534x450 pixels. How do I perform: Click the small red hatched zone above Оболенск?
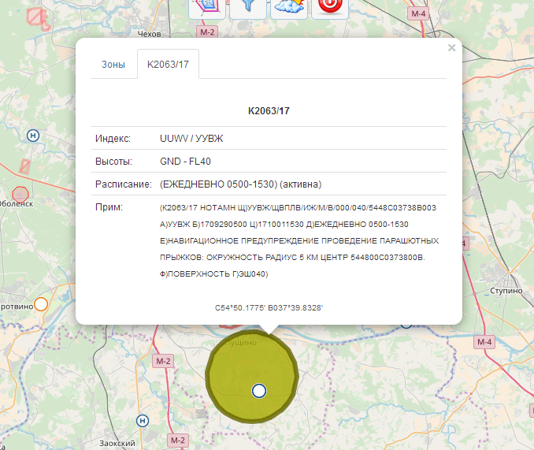pos(24,166)
